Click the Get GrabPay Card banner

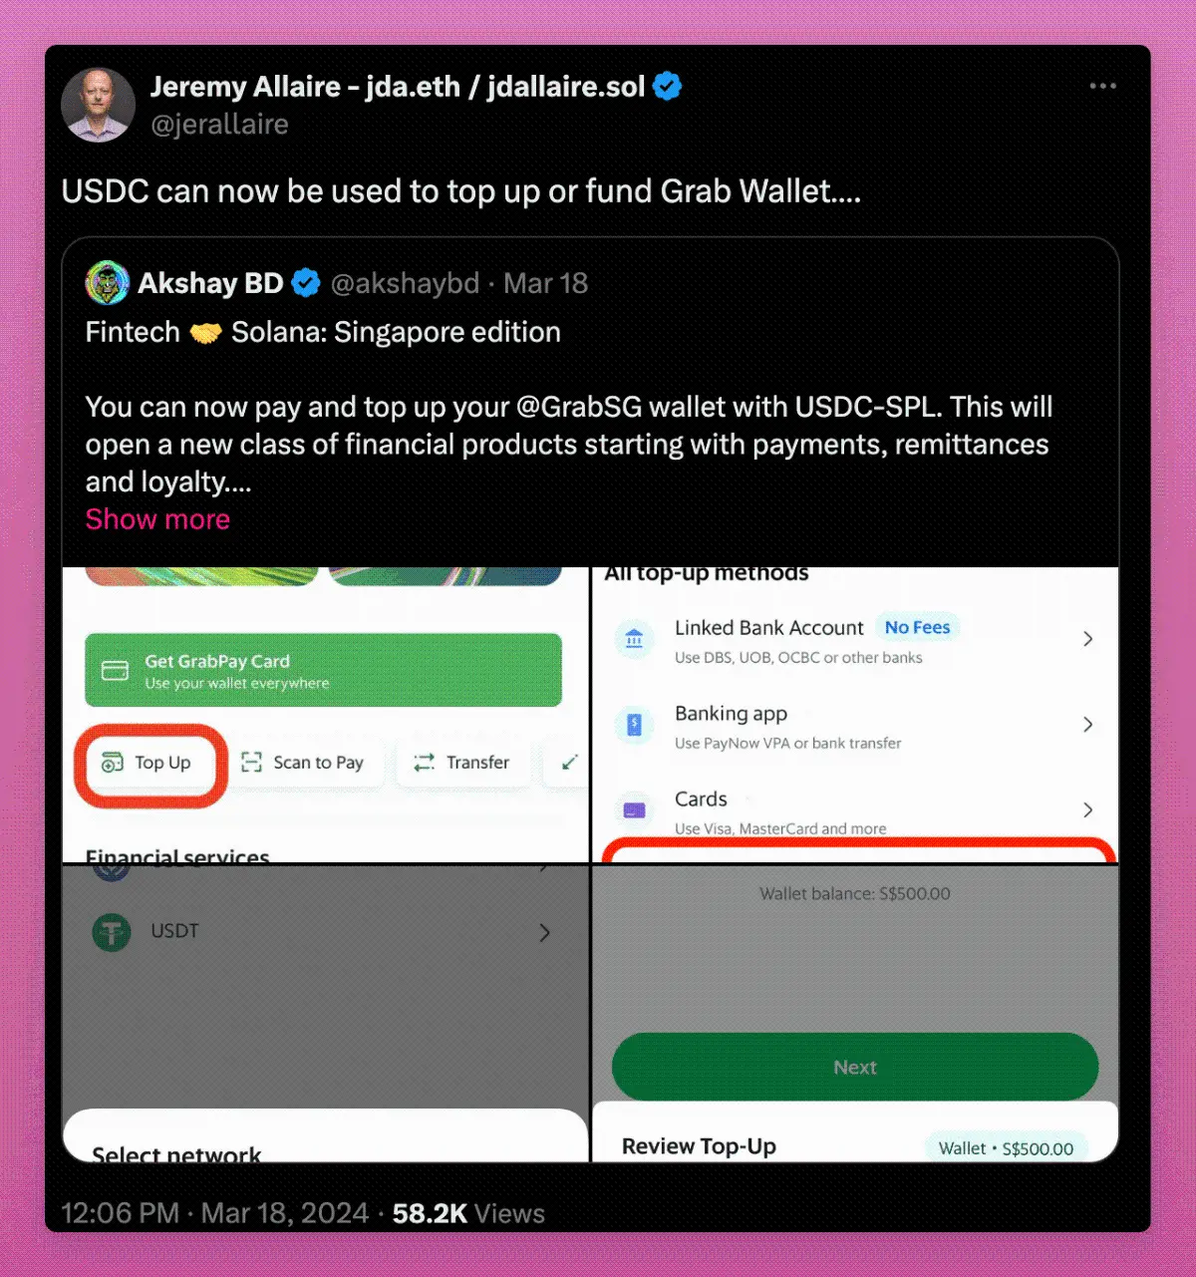point(323,670)
